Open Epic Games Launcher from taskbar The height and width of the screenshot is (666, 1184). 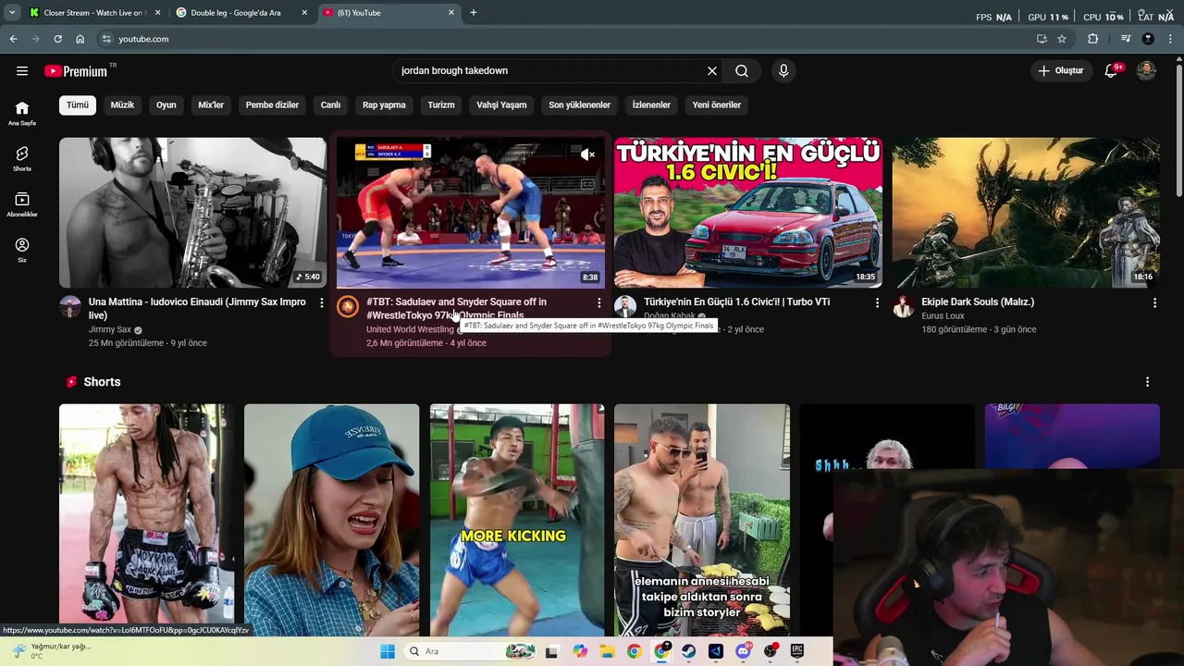(x=796, y=651)
